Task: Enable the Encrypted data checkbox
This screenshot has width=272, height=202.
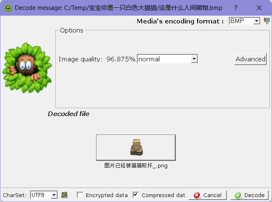Action: point(80,195)
